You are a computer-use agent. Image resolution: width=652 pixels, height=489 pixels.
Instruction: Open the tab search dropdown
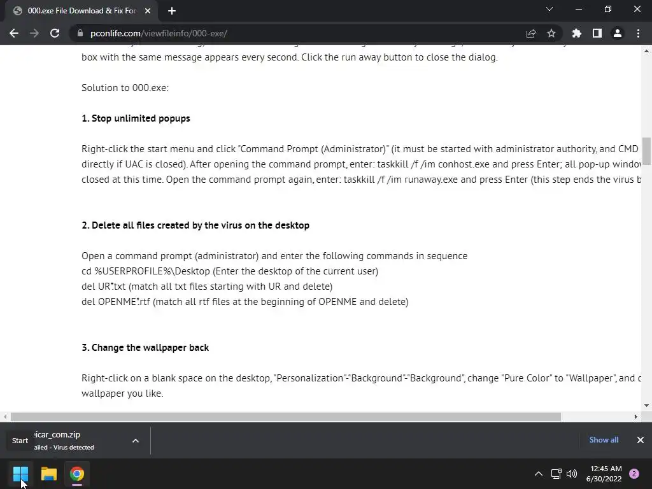click(x=549, y=9)
